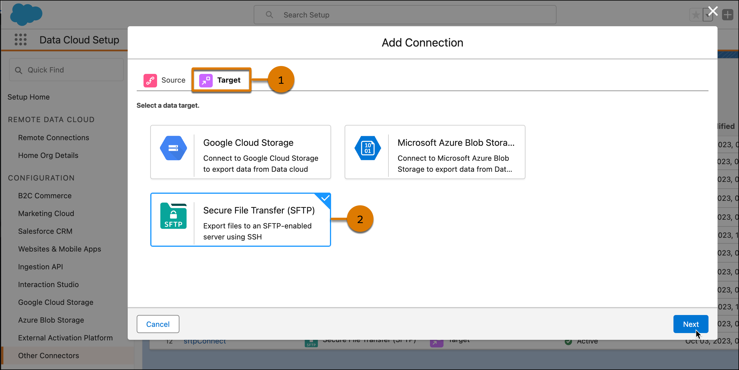
Task: Click the 'Active' status text in table
Action: 587,342
